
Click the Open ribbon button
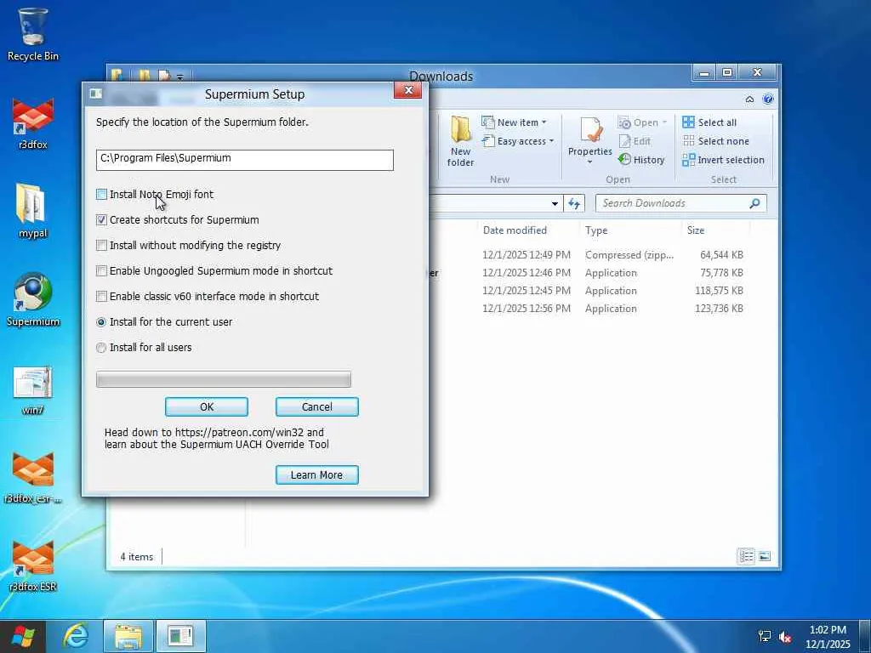(x=642, y=122)
